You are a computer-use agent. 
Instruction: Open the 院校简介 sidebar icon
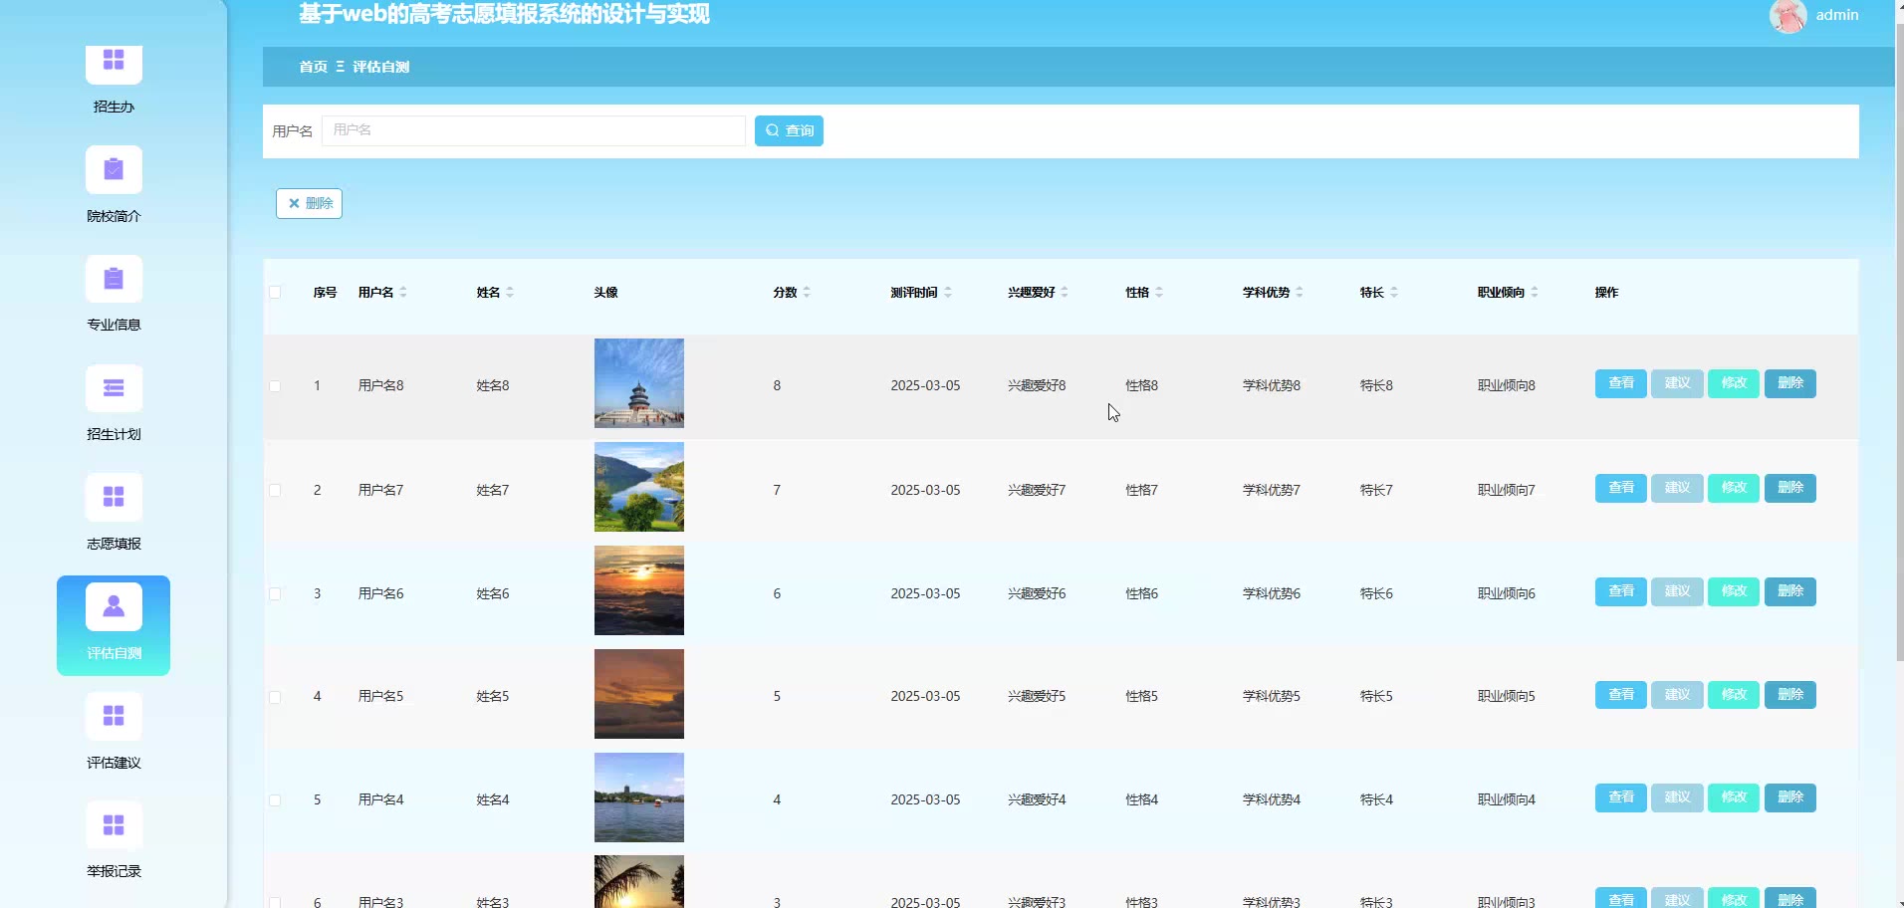[114, 170]
